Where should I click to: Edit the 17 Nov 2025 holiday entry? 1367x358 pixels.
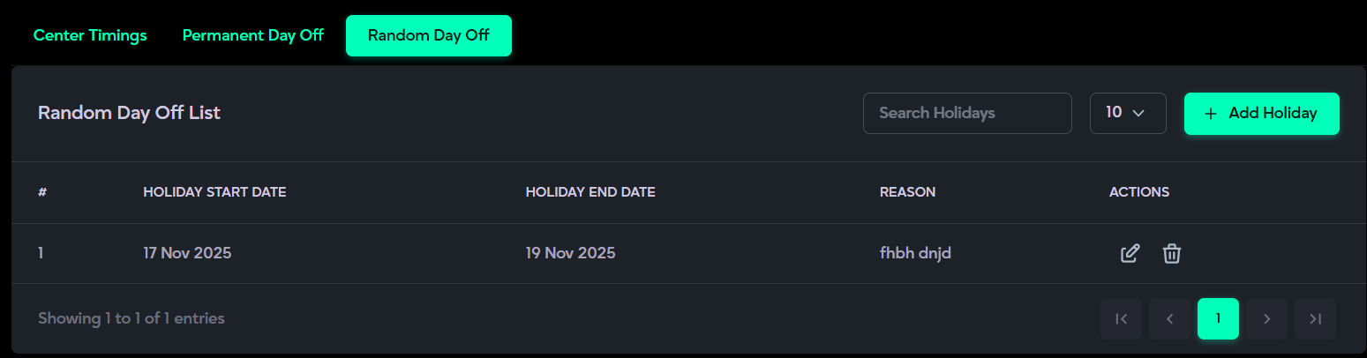click(1130, 254)
